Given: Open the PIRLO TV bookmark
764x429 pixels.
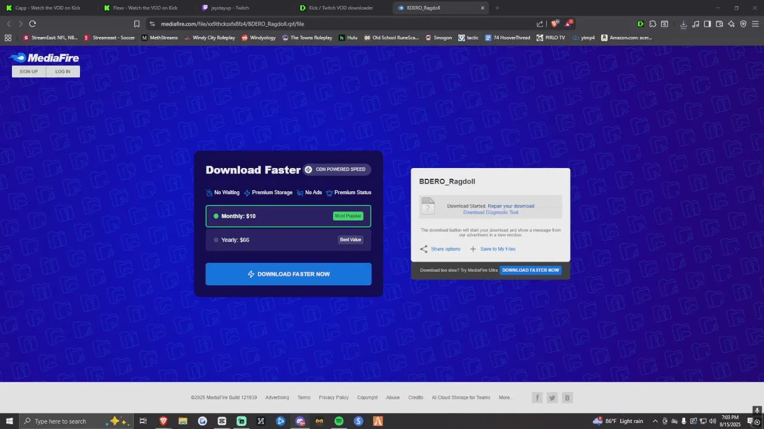Looking at the screenshot, I should pyautogui.click(x=550, y=38).
